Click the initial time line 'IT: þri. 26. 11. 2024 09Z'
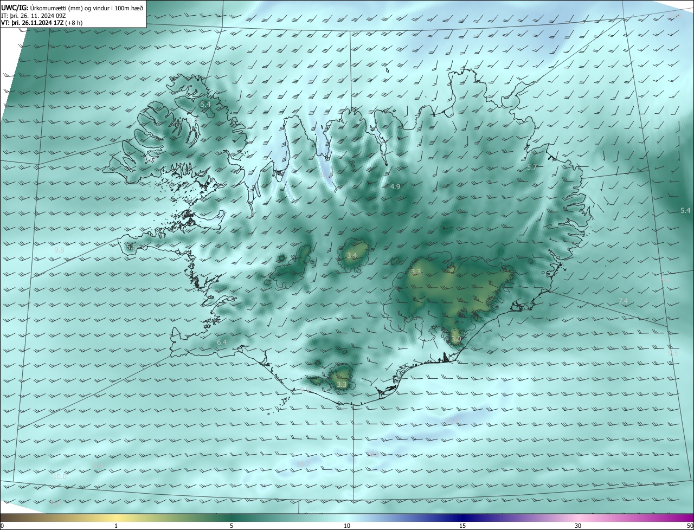Image resolution: width=694 pixels, height=530 pixels. tap(34, 16)
